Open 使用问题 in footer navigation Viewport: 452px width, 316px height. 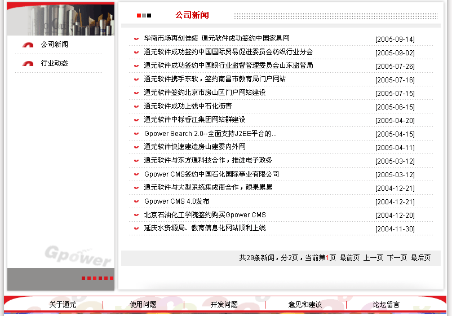tap(143, 305)
